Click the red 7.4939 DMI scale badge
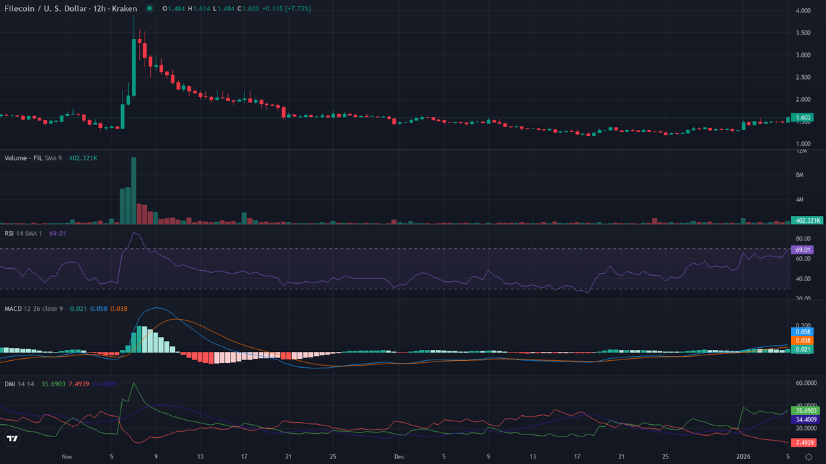The image size is (826, 464). tap(805, 442)
